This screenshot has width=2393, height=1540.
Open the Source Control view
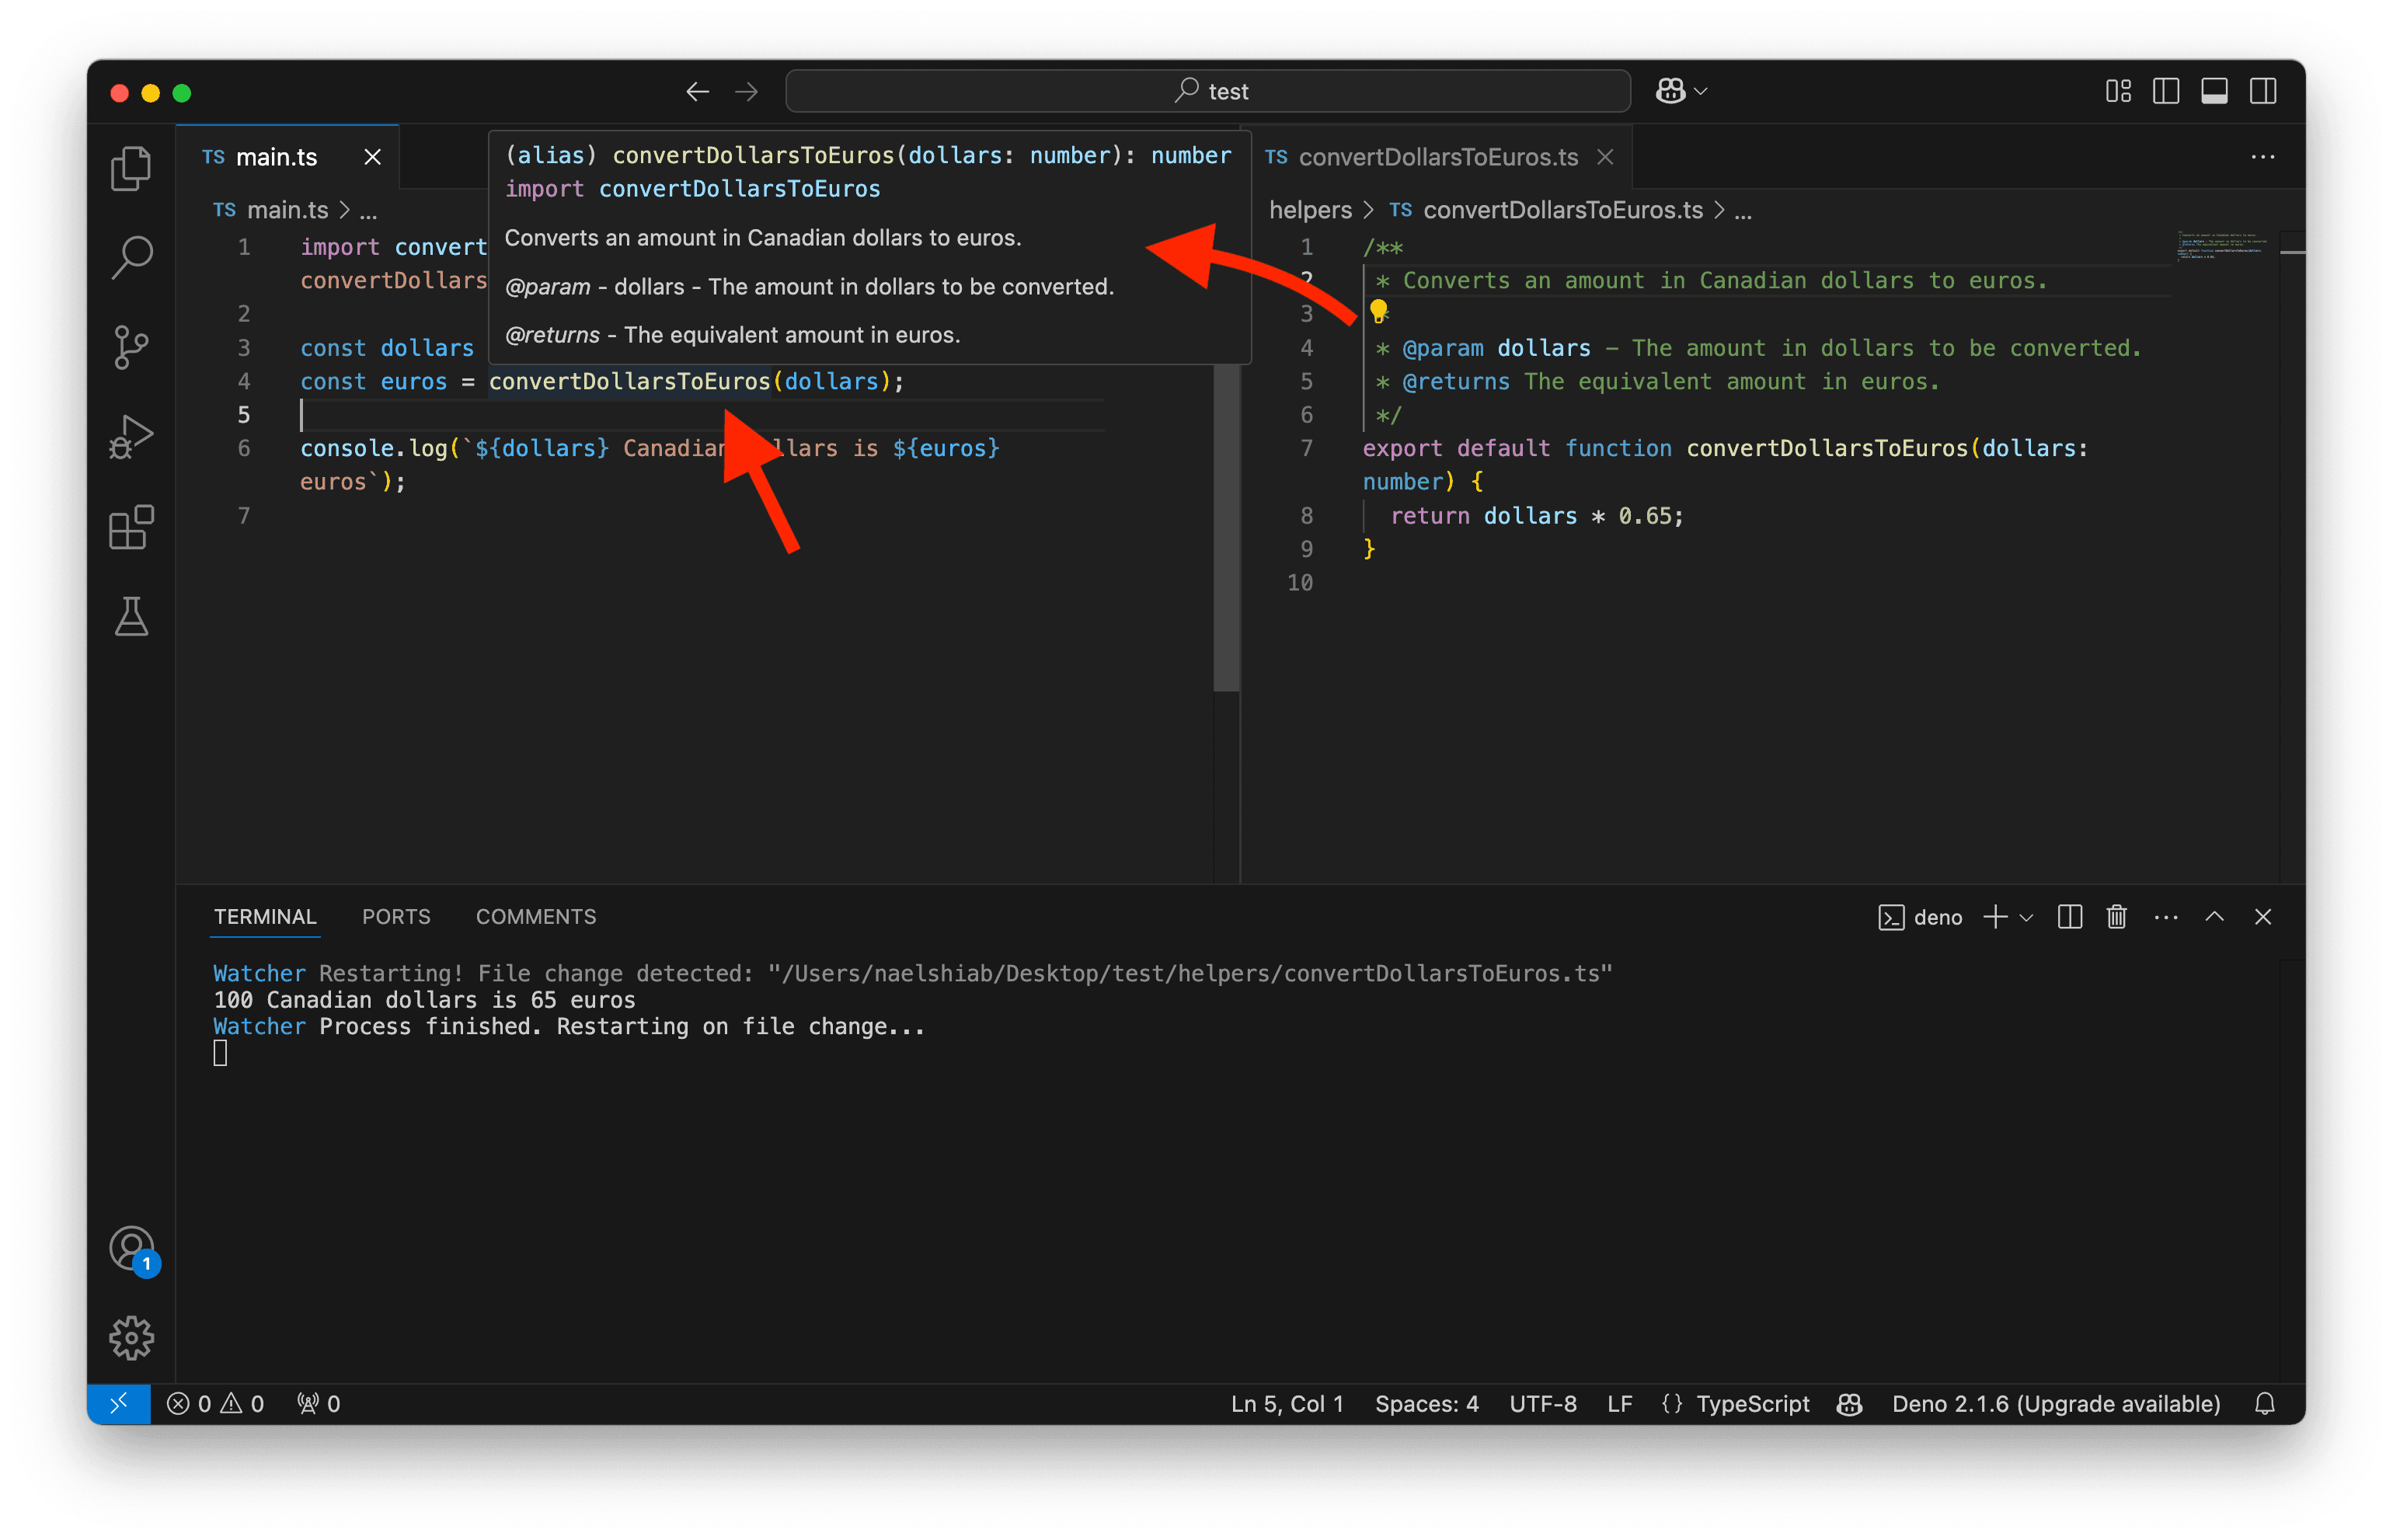click(131, 347)
